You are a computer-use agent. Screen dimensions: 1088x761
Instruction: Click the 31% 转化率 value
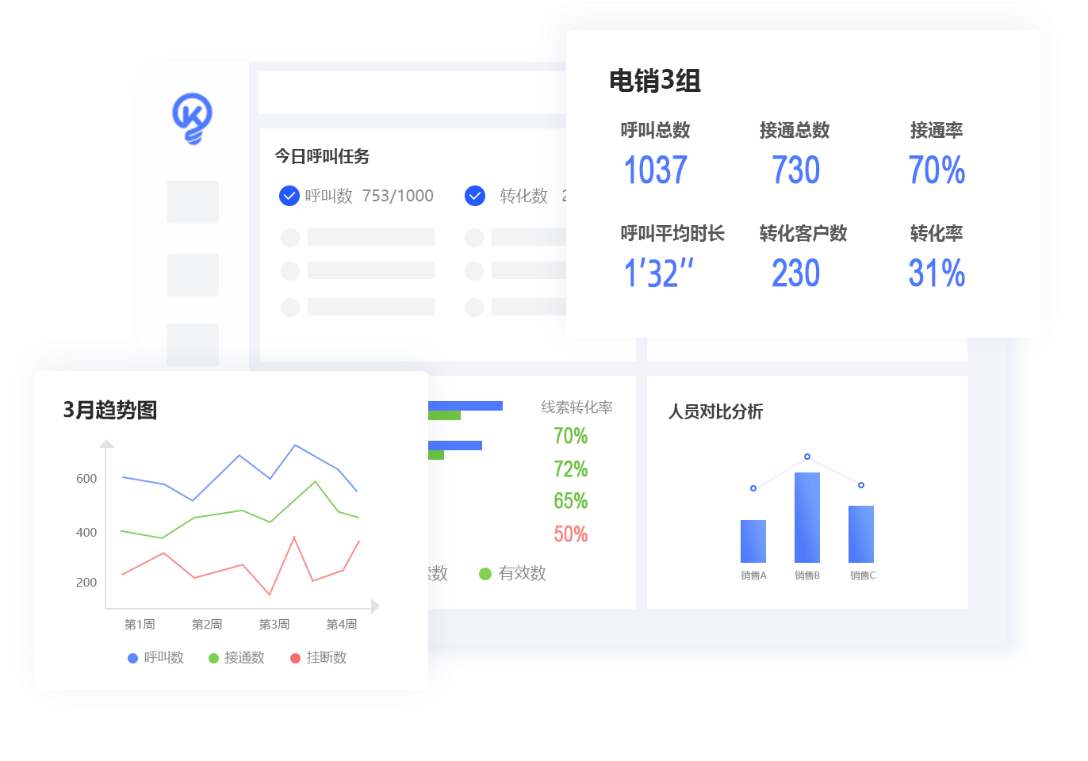(937, 273)
